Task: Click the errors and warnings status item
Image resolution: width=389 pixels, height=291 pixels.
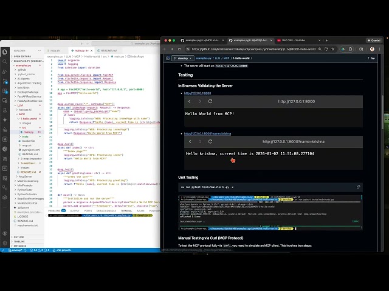Action: click(40, 250)
